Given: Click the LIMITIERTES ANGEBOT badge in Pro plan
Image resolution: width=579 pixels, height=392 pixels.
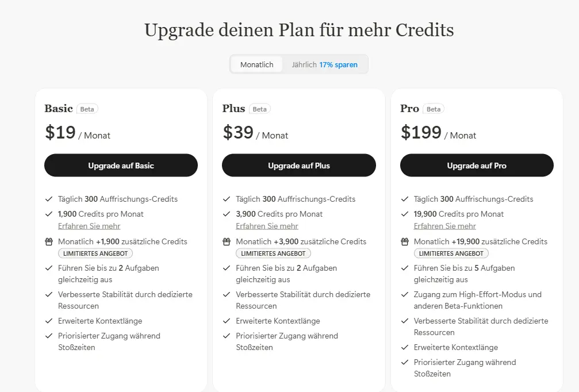Looking at the screenshot, I should click(x=451, y=253).
